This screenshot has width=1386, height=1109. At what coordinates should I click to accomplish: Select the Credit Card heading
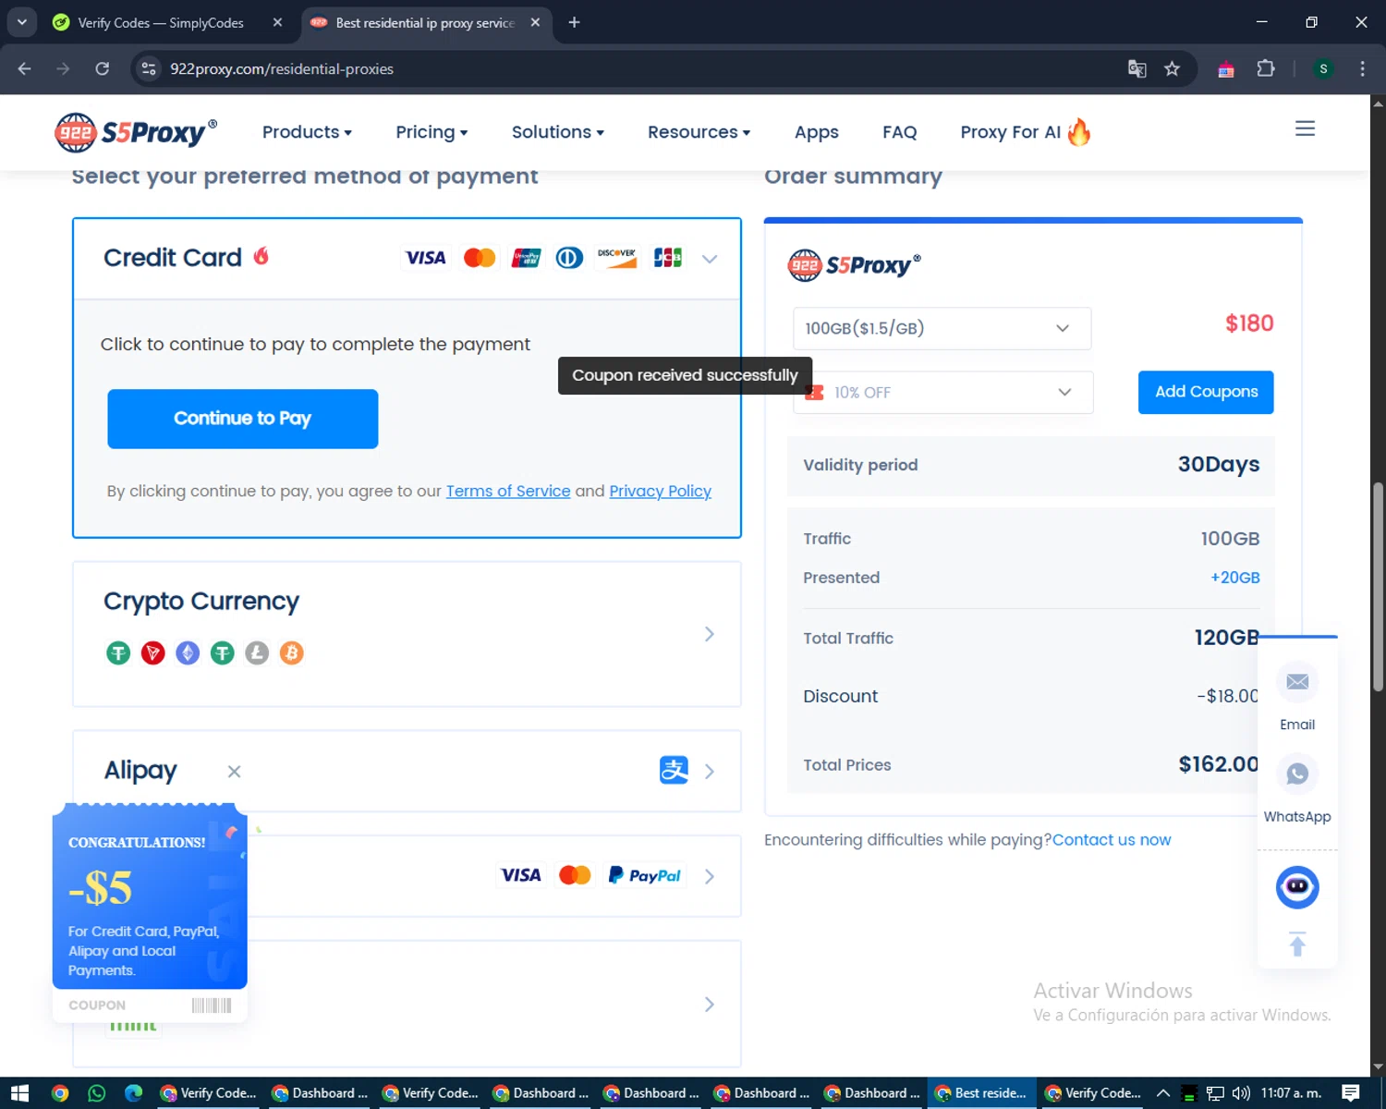[x=173, y=257]
